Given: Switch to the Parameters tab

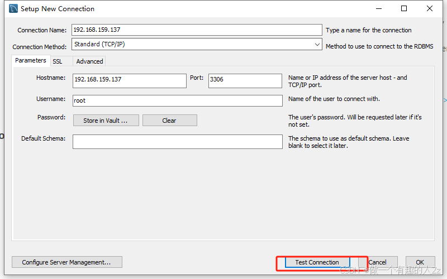Looking at the screenshot, I should pos(31,61).
